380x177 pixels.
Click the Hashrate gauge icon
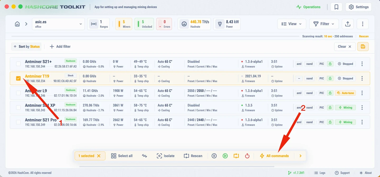coord(184,24)
